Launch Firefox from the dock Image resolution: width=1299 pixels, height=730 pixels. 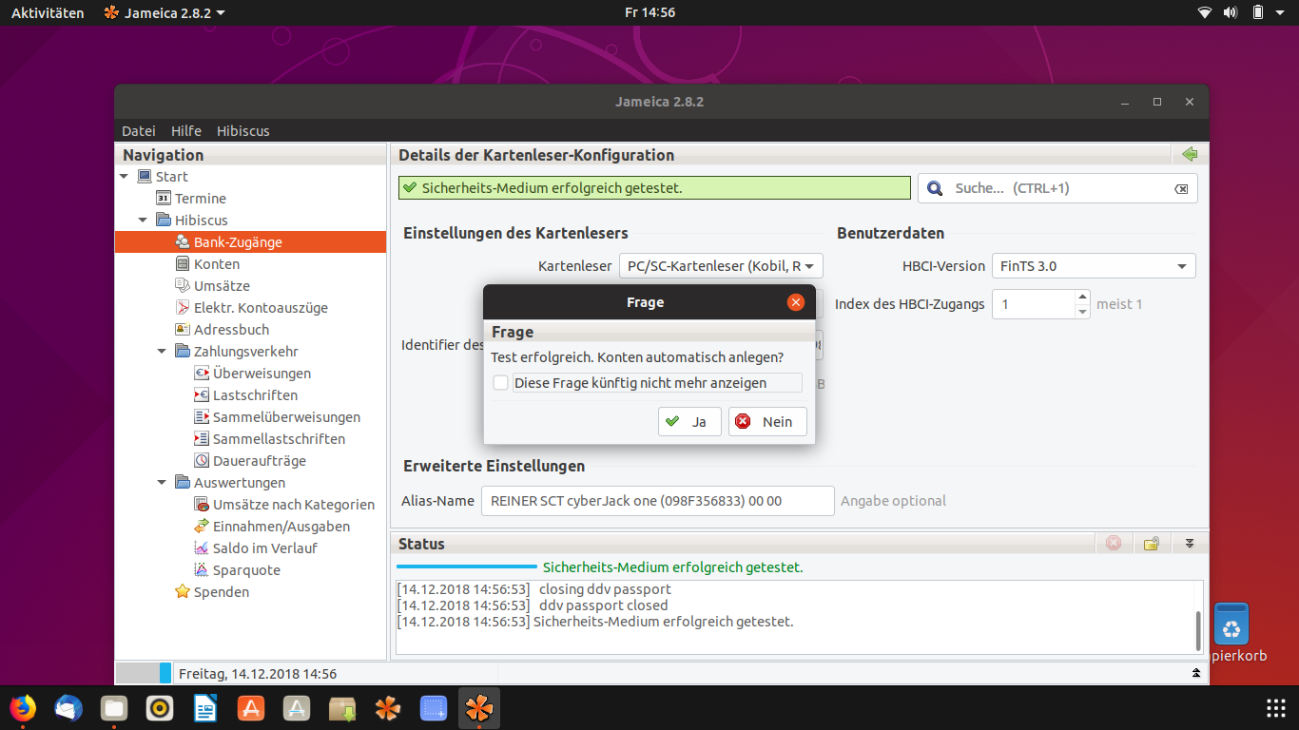coord(23,708)
